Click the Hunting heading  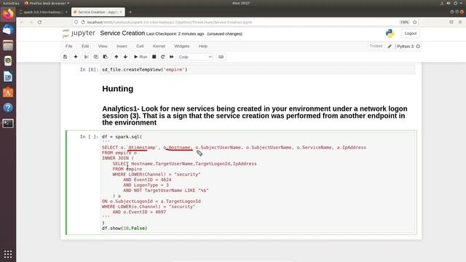pyautogui.click(x=118, y=89)
